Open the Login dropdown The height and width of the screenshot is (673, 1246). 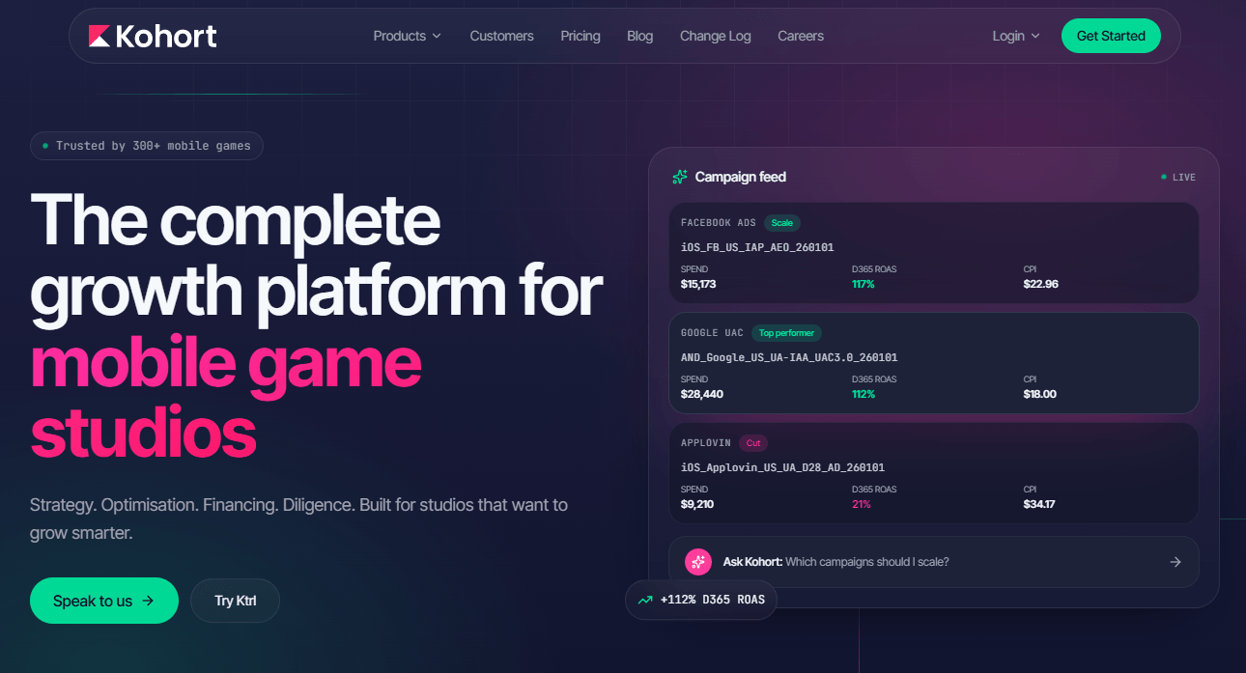tap(1016, 36)
